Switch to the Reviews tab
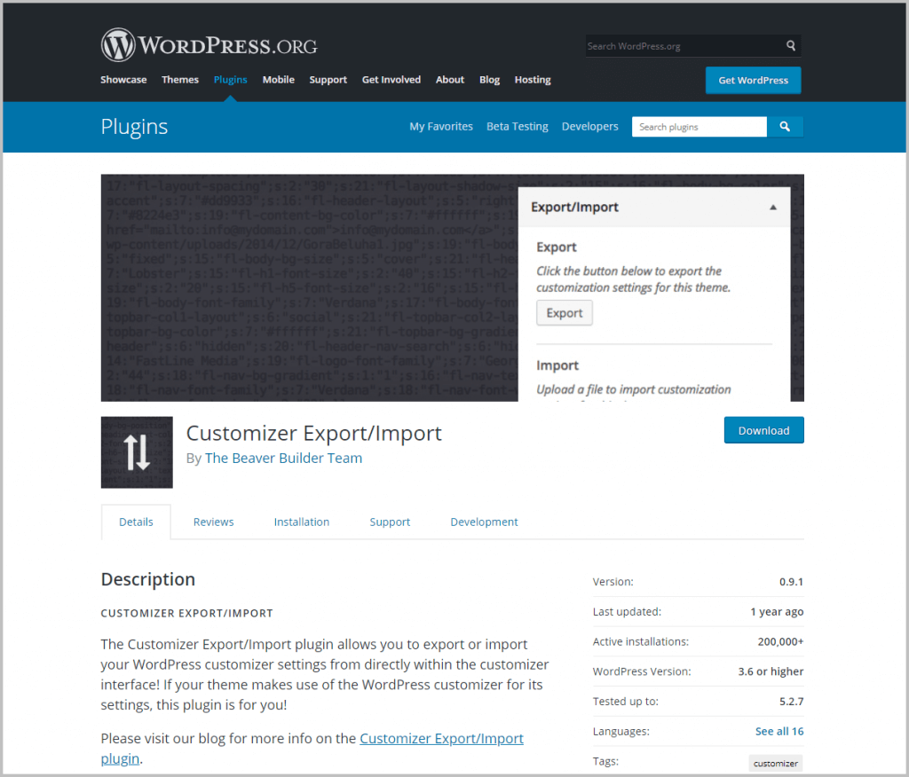 click(213, 522)
